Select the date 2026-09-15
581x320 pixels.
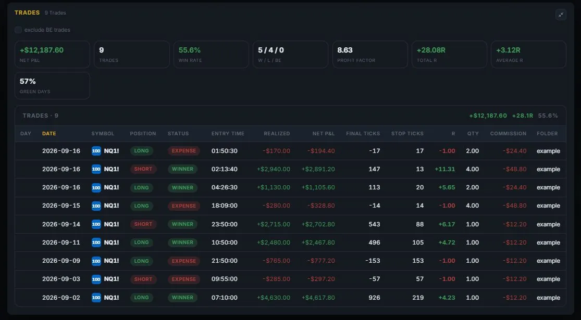[x=61, y=206]
